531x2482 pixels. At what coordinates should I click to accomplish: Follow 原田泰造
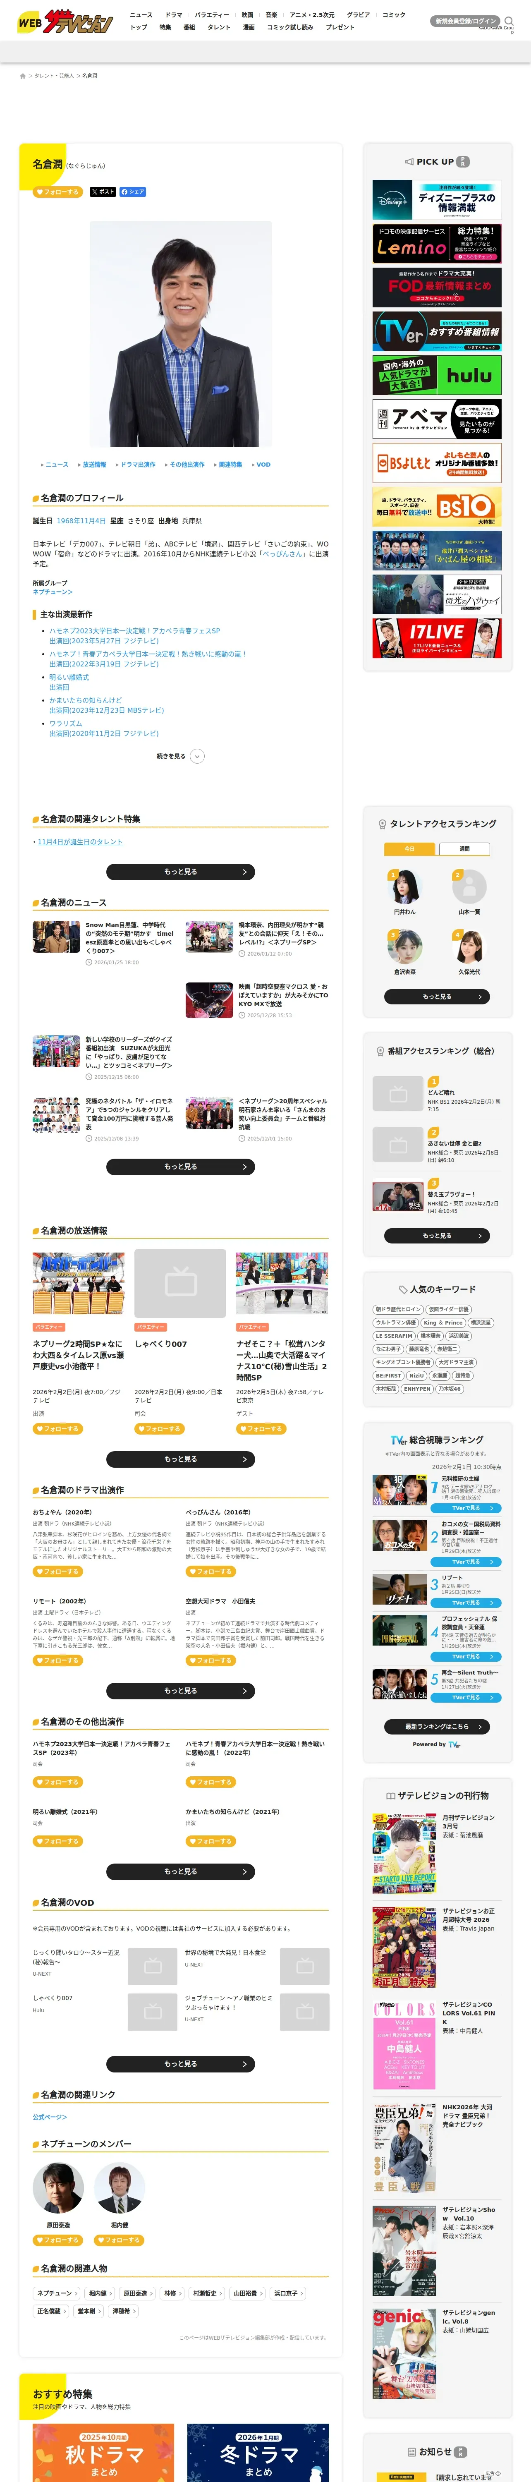(58, 2240)
